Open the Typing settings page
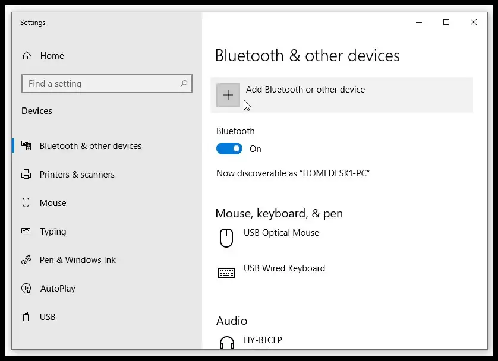498x361 pixels. click(53, 232)
